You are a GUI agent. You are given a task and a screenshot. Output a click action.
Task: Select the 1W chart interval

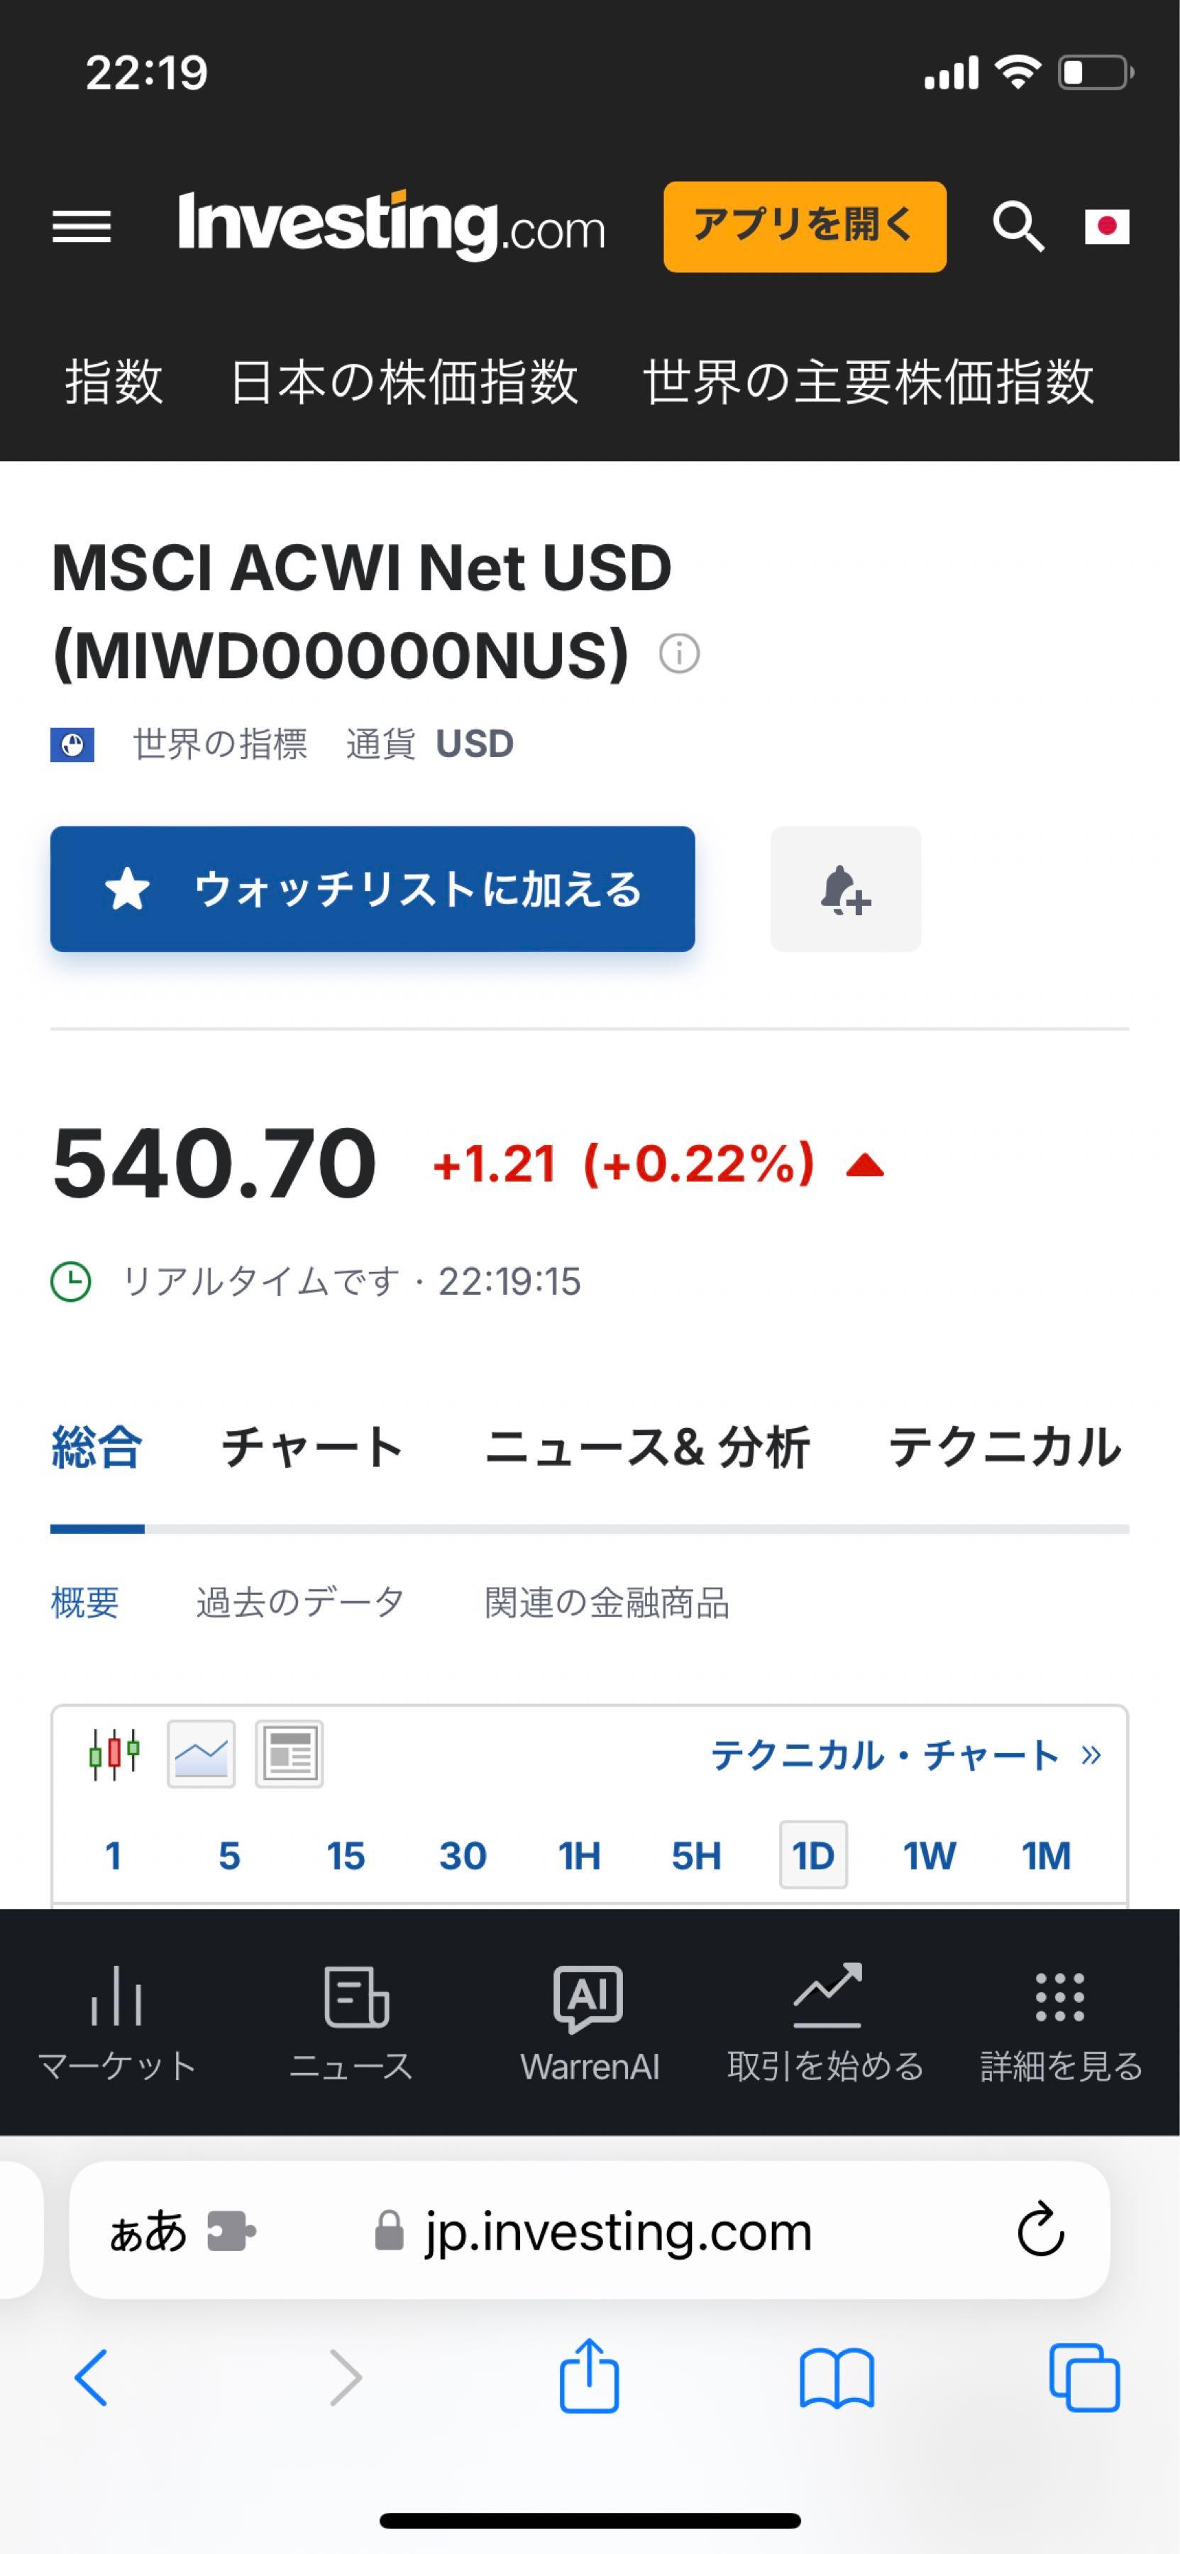[x=929, y=1855]
